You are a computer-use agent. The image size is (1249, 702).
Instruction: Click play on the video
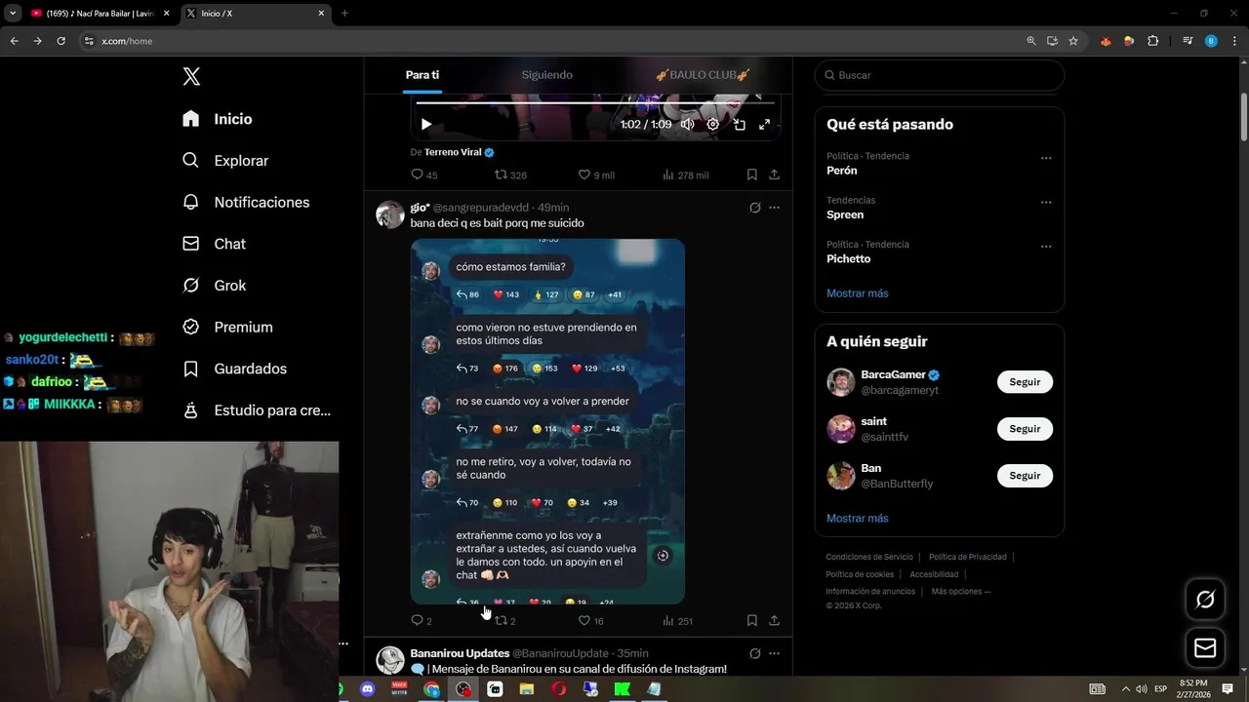click(x=426, y=124)
